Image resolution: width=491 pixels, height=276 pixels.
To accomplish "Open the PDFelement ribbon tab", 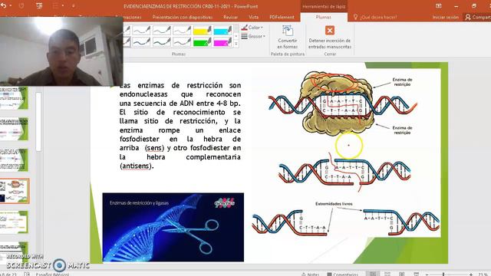I will point(282,17).
